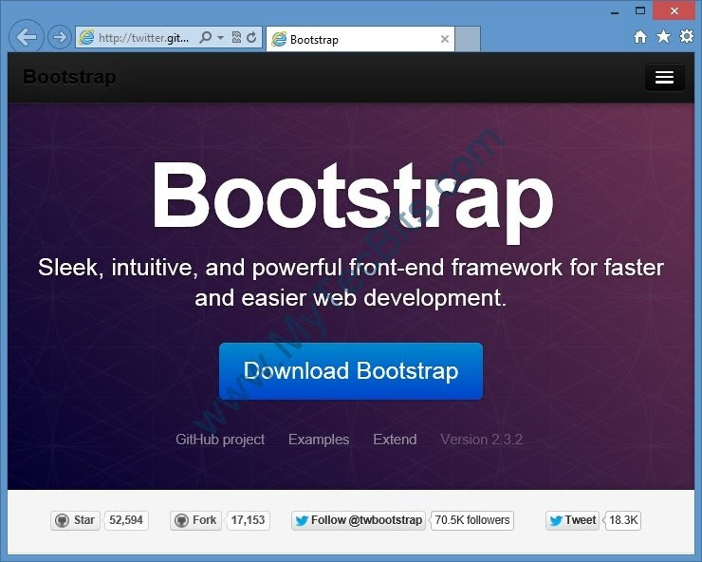This screenshot has width=702, height=562.
Task: Minimize the browser window
Action: tap(615, 12)
